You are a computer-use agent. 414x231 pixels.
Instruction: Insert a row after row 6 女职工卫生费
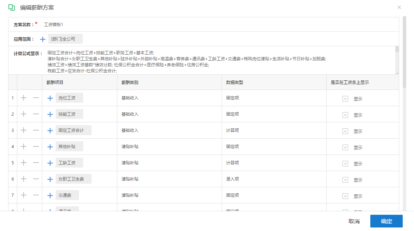[24, 179]
